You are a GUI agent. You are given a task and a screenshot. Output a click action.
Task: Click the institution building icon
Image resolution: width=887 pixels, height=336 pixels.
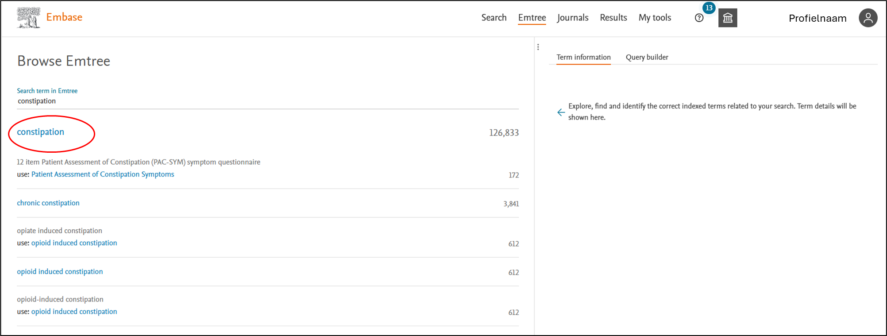[728, 18]
